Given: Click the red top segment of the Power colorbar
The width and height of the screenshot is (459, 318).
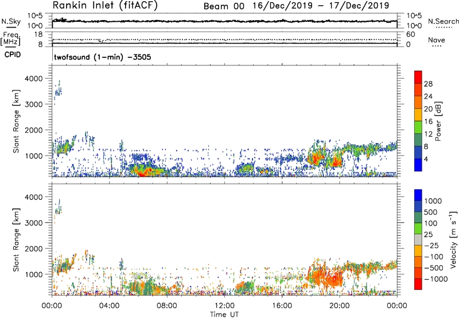Looking at the screenshot, I should click(x=418, y=77).
